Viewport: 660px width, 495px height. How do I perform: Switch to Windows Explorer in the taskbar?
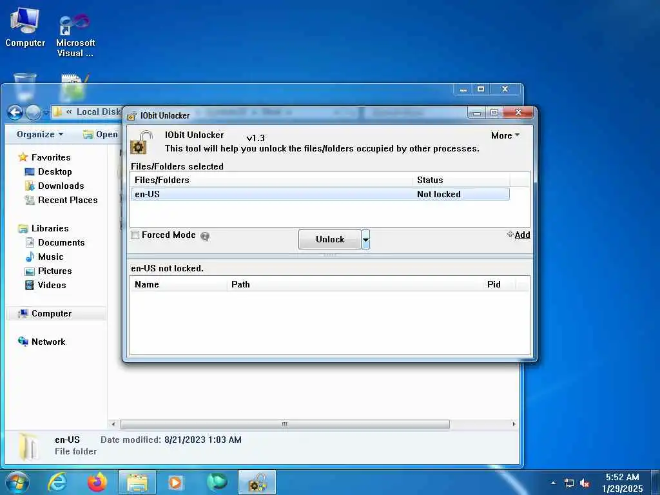coord(137,482)
